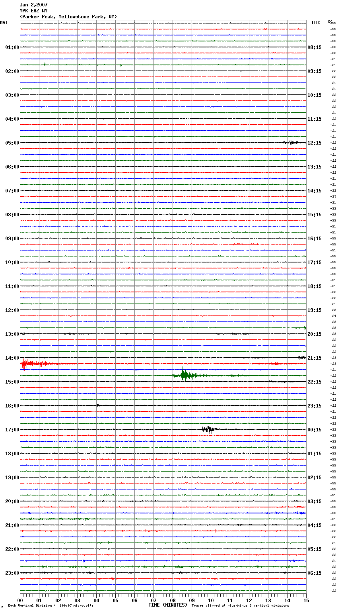338x611 pixels.
Task: Click the 13:15 UTC time label
Action: [x=315, y=167]
